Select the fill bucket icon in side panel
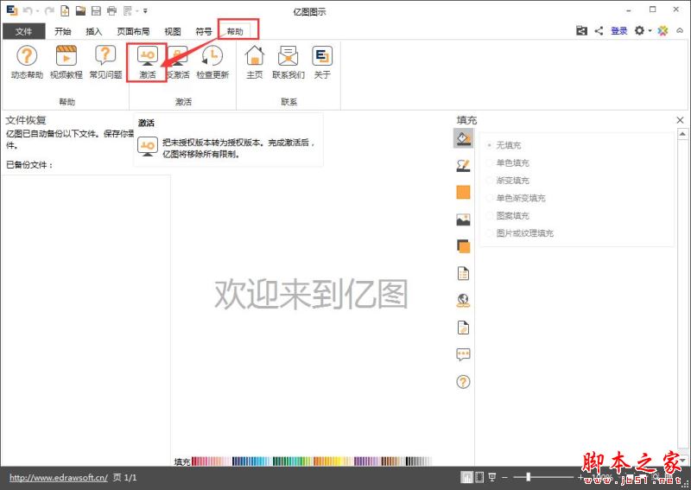 [463, 138]
